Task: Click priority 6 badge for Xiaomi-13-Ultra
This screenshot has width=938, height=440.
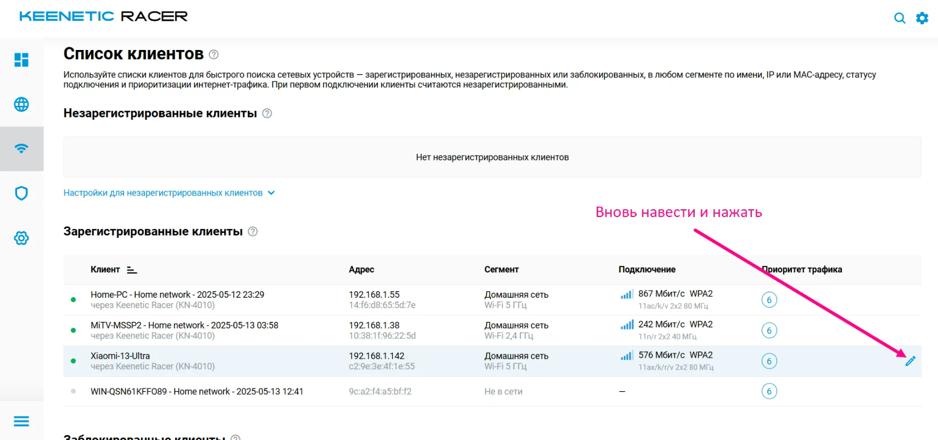Action: [769, 361]
